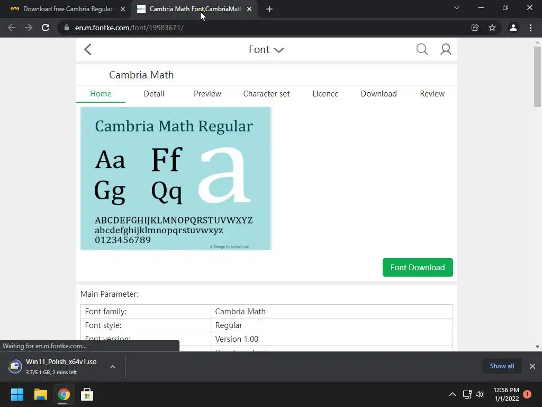This screenshot has width=542, height=407.
Task: Select the Version 1.00 value cell
Action: point(332,339)
